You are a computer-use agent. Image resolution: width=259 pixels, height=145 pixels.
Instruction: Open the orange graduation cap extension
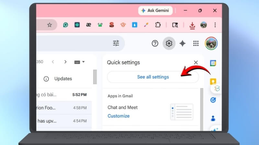123,25
